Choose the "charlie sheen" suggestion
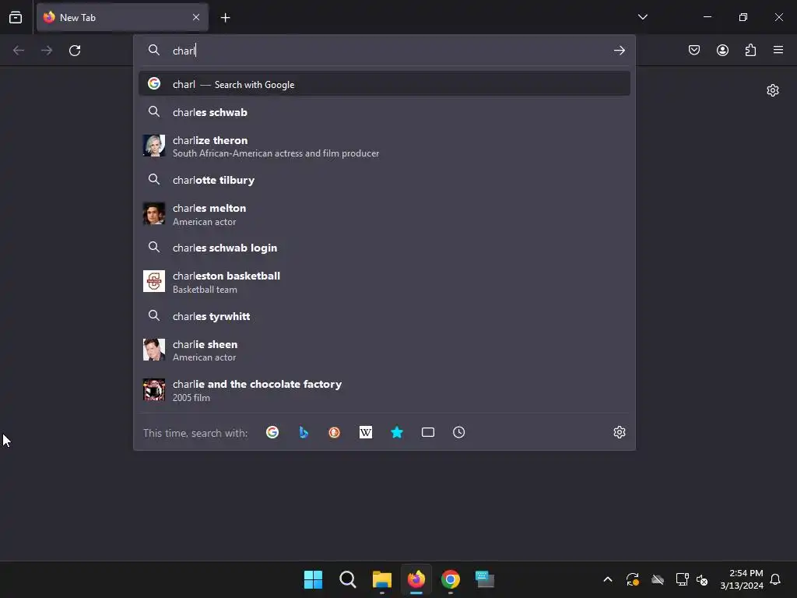This screenshot has height=598, width=797. click(x=384, y=350)
